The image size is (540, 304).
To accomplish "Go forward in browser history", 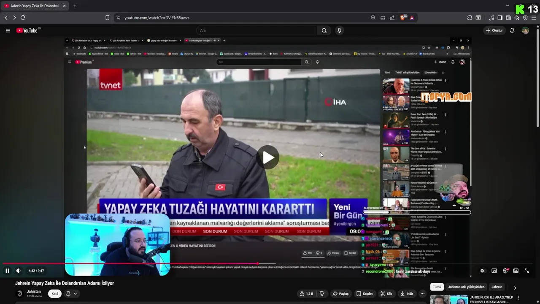I will point(14,18).
